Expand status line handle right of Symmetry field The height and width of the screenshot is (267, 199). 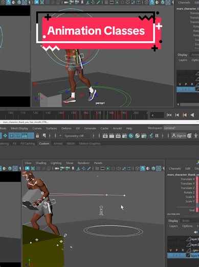94,136
